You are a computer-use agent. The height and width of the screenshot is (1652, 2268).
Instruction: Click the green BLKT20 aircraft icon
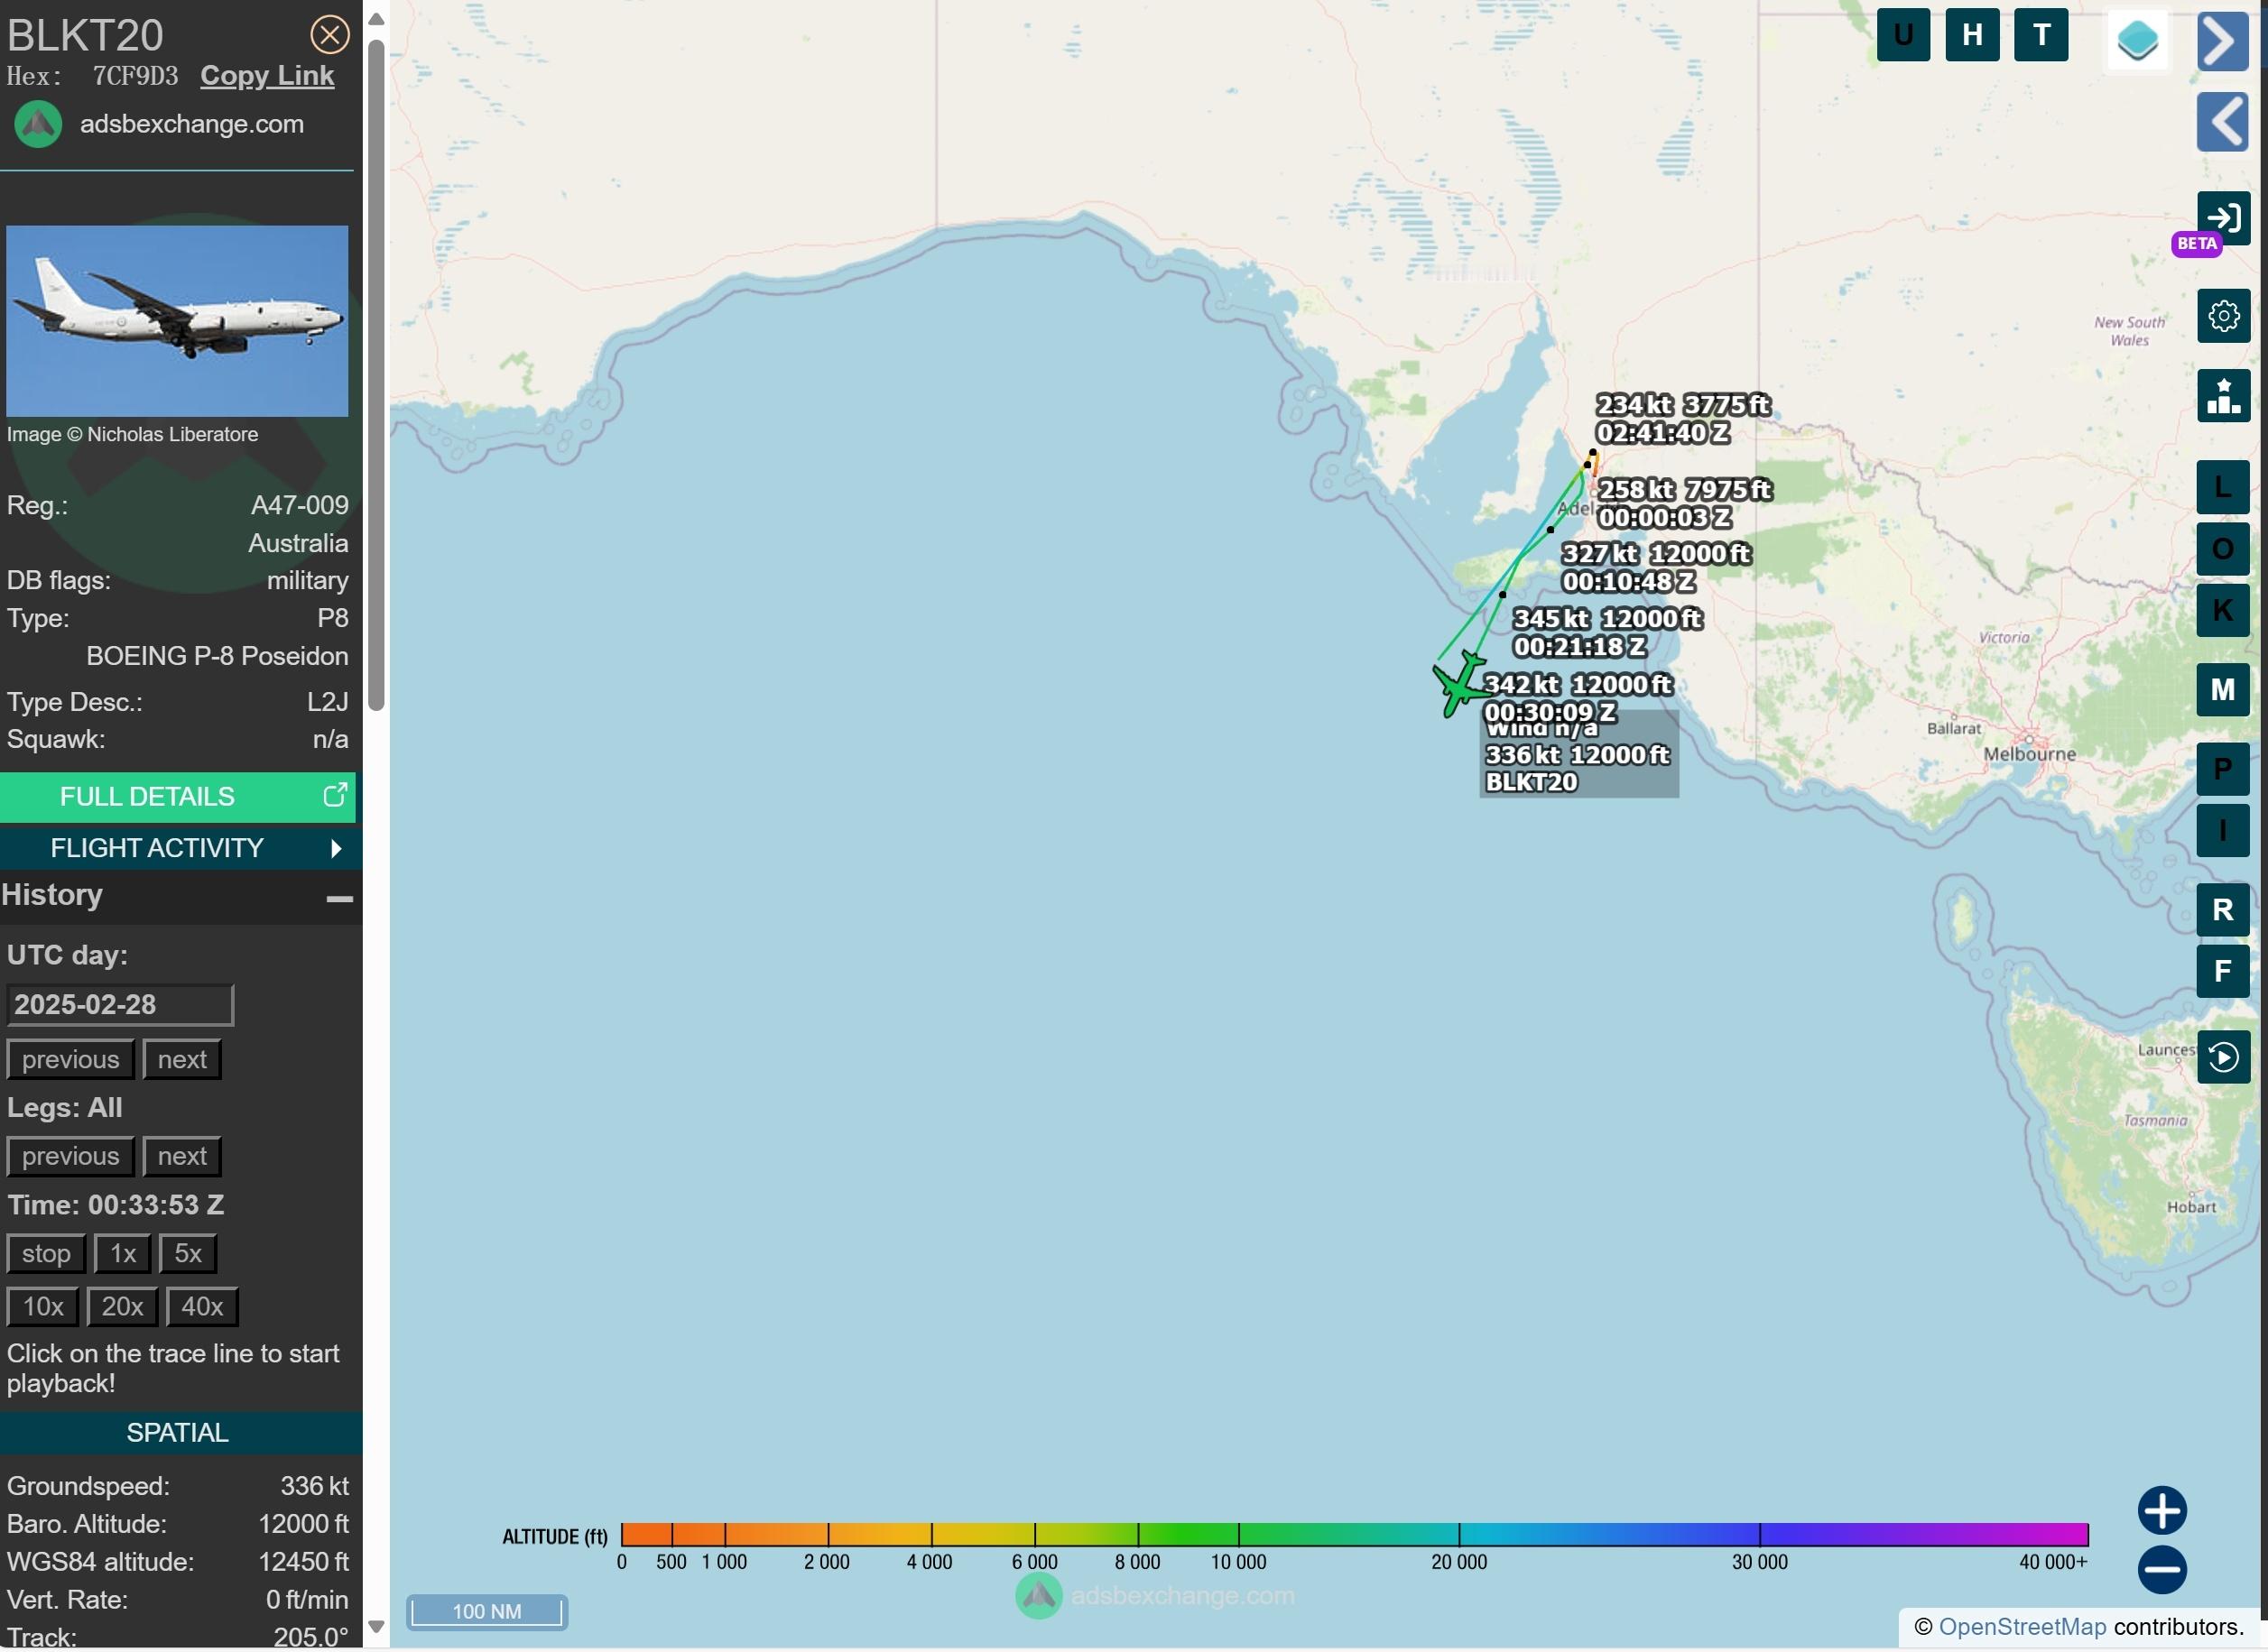1461,684
